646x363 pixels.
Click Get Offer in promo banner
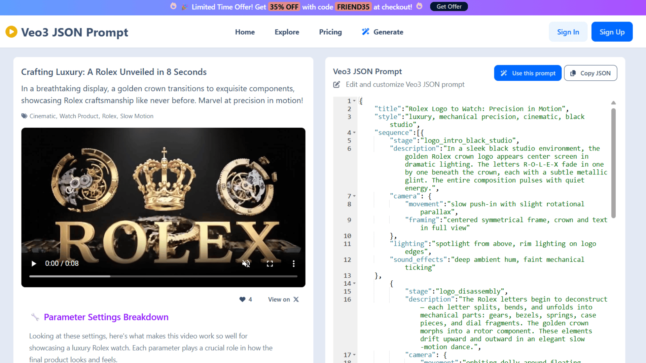point(448,7)
